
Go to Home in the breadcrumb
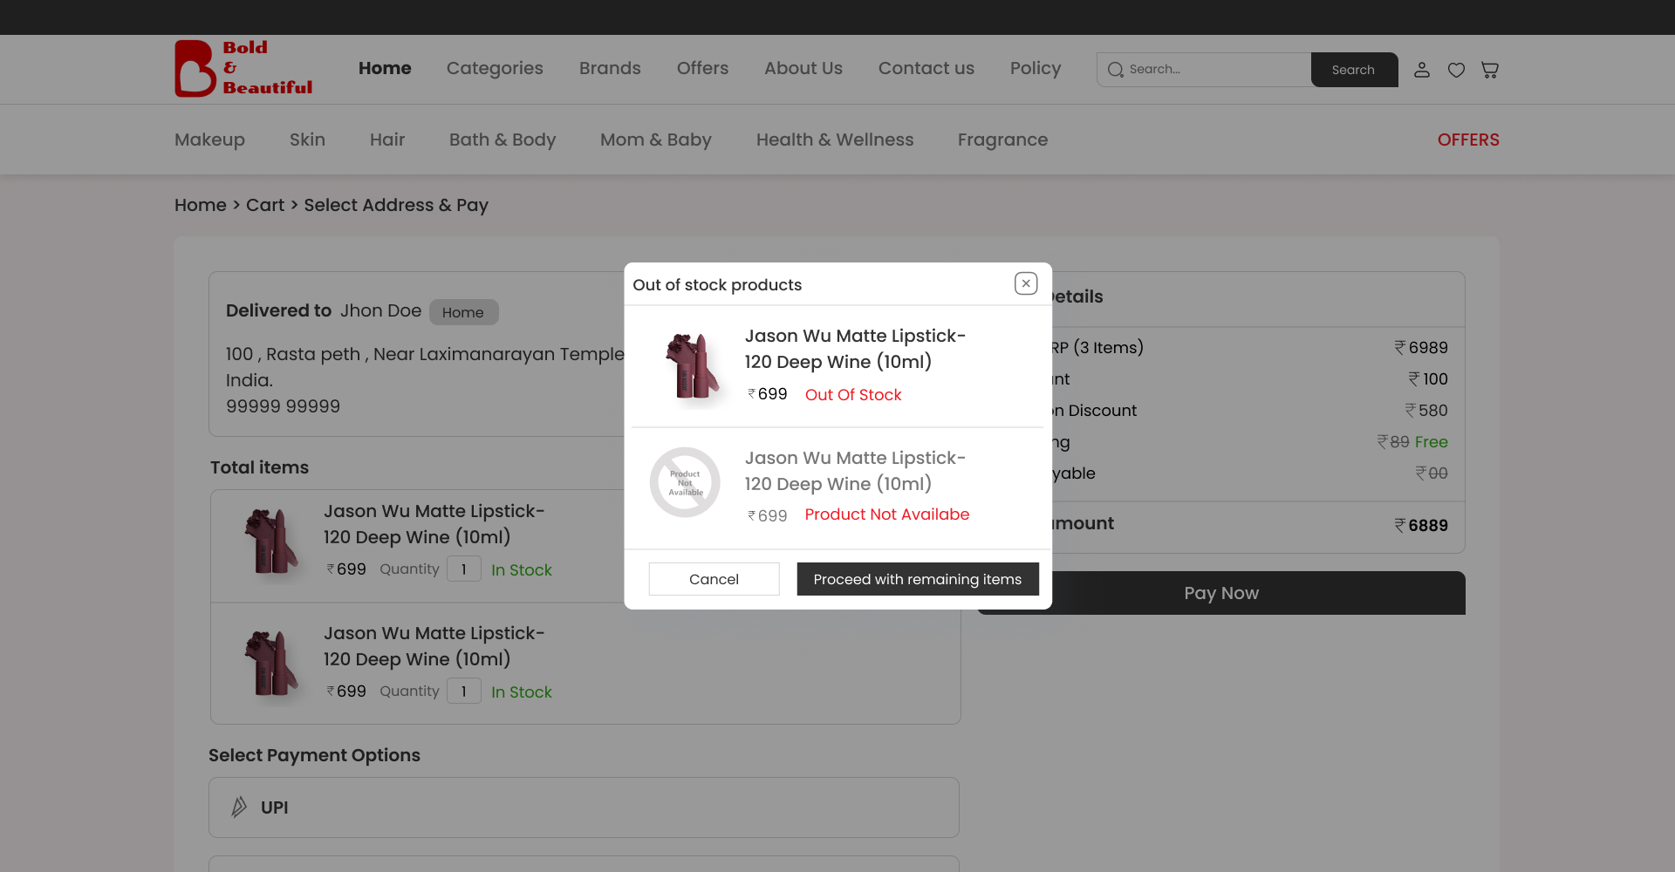(x=201, y=205)
